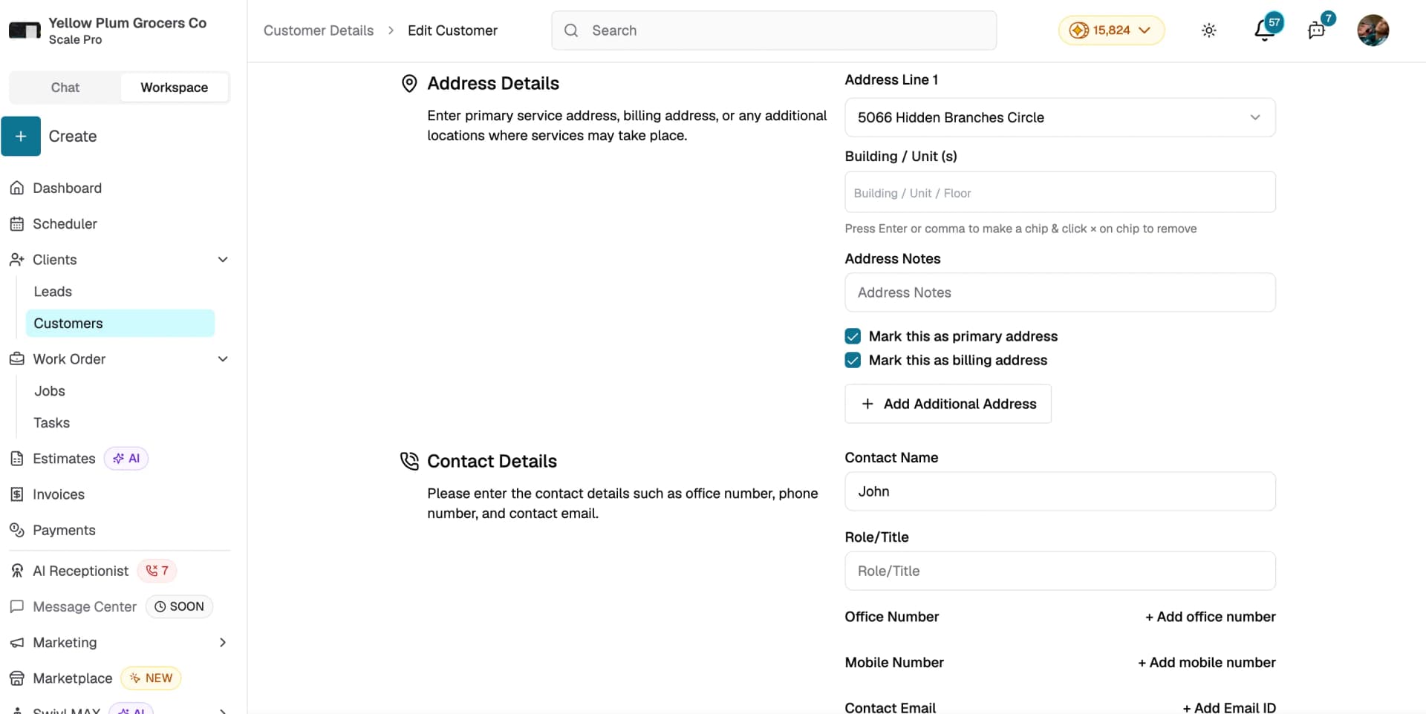Click the Invoices dollar icon
This screenshot has width=1426, height=714.
[17, 494]
